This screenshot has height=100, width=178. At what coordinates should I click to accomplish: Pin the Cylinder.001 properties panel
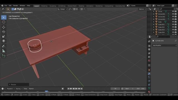pyautogui.click(x=175, y=41)
